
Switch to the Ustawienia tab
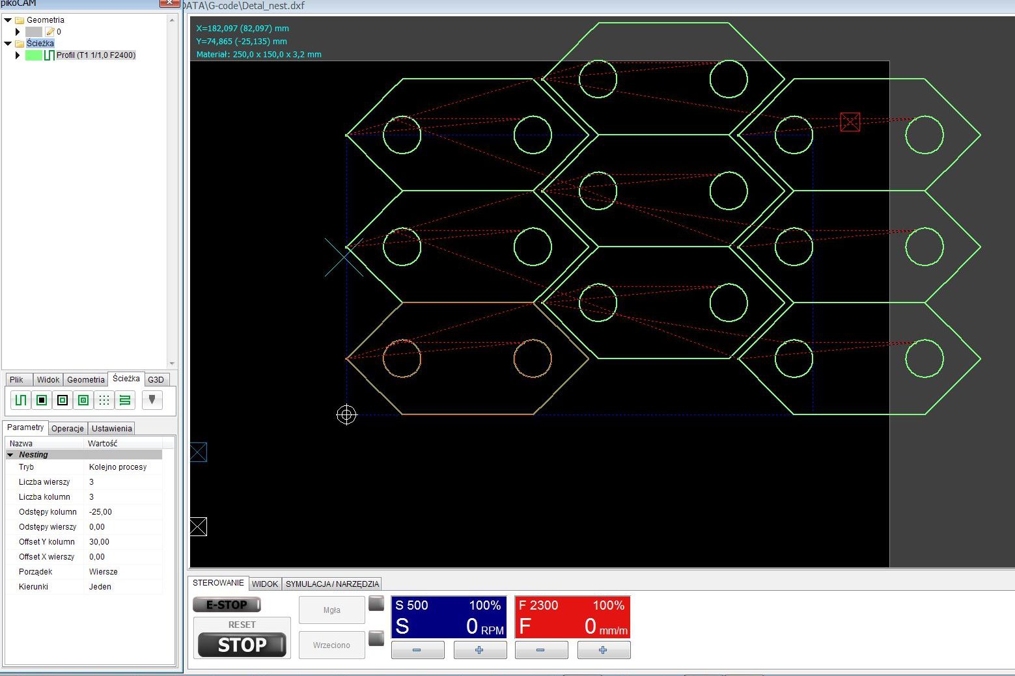[x=111, y=429]
